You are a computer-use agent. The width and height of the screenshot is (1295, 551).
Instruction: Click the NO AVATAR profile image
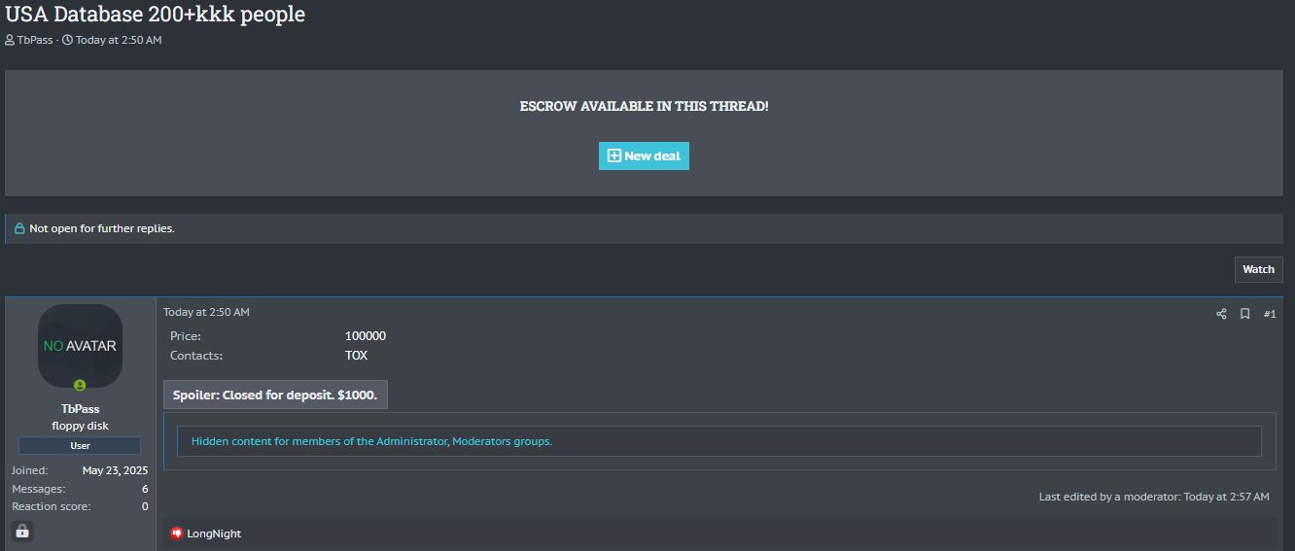tap(80, 345)
